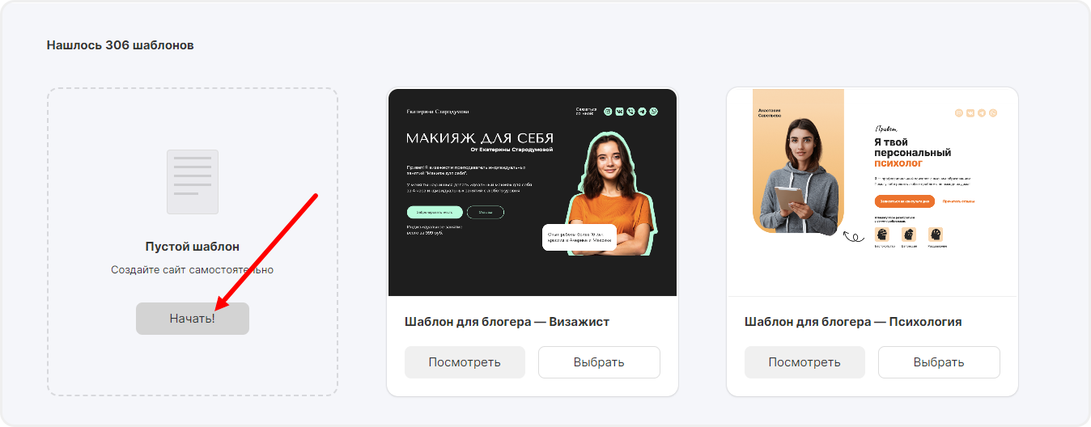Click the Шаблон для блогера — Визажист title
The width and height of the screenshot is (1091, 427).
pyautogui.click(x=507, y=322)
